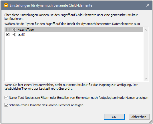Toggle the Name-Test-Nodes anzeigen checkbox
Image resolution: width=153 pixels, height=124 pixels.
(x=6, y=98)
